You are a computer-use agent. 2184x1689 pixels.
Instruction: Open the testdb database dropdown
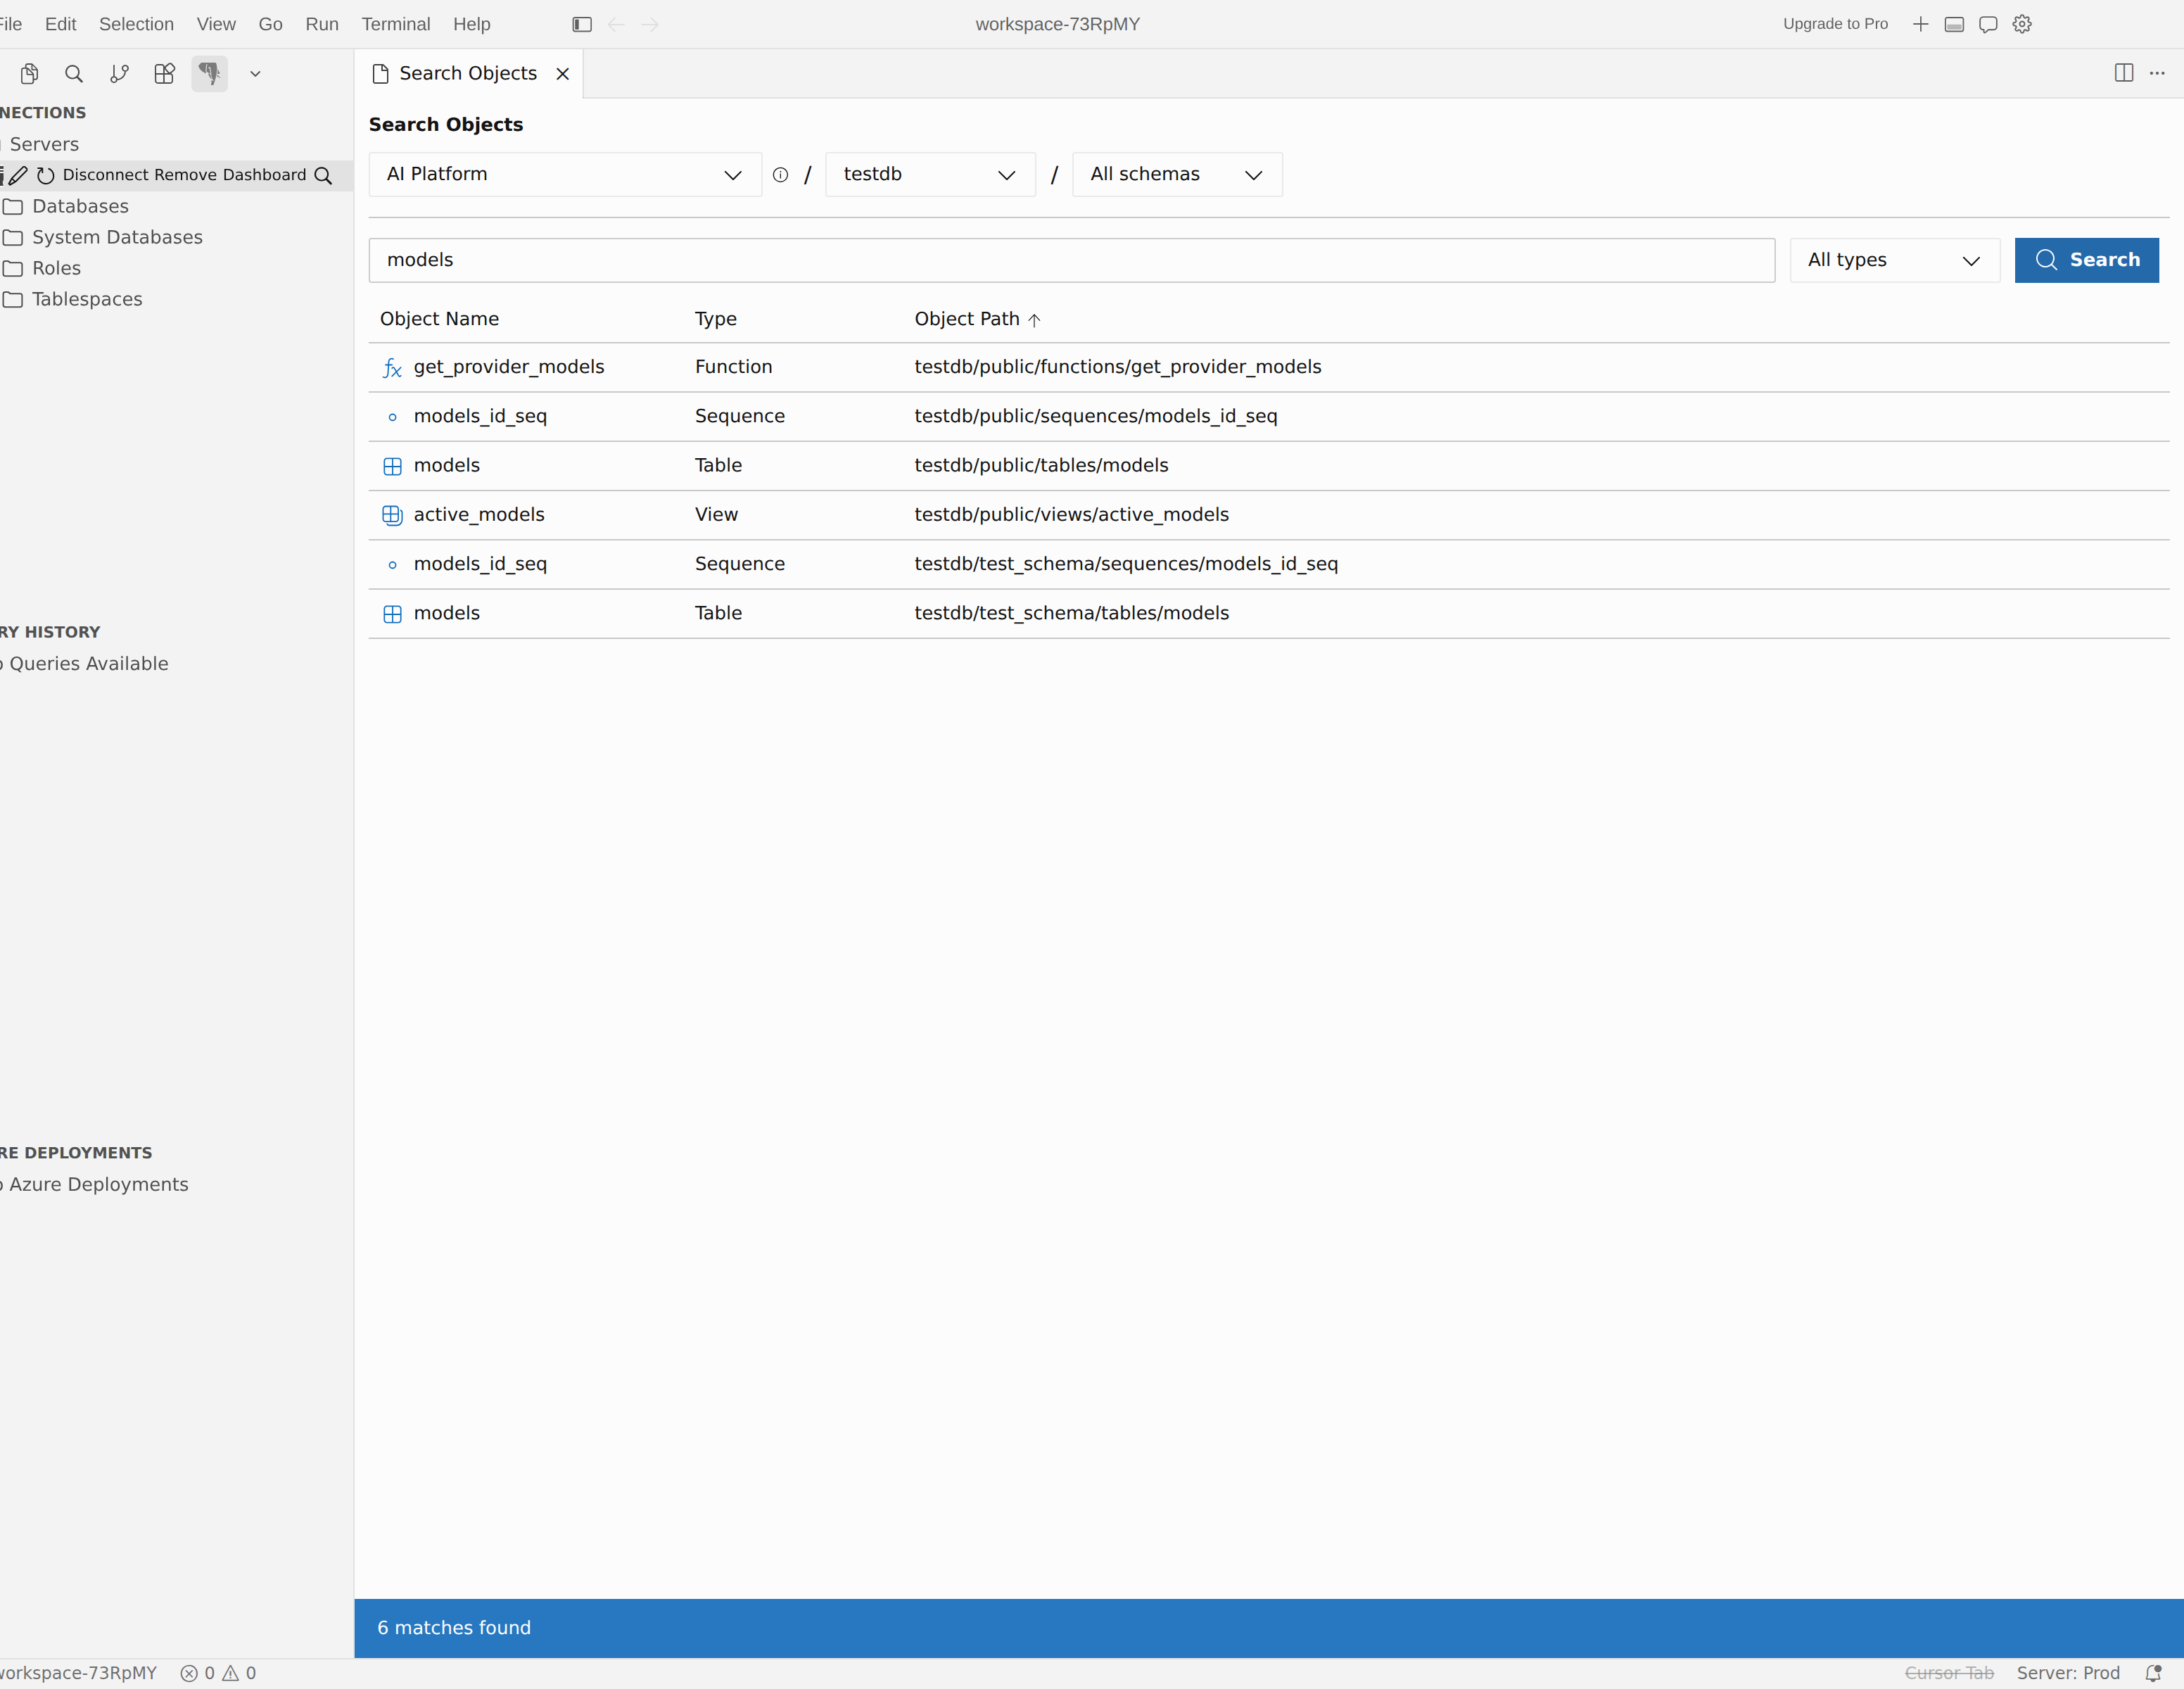click(930, 174)
